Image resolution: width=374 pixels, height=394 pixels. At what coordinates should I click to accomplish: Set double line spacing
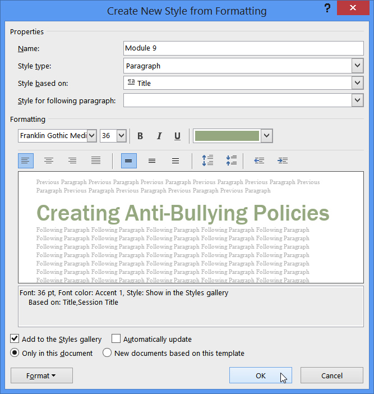click(176, 161)
